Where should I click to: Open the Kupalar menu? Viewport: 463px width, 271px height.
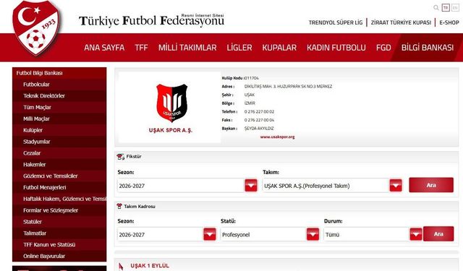pos(279,48)
